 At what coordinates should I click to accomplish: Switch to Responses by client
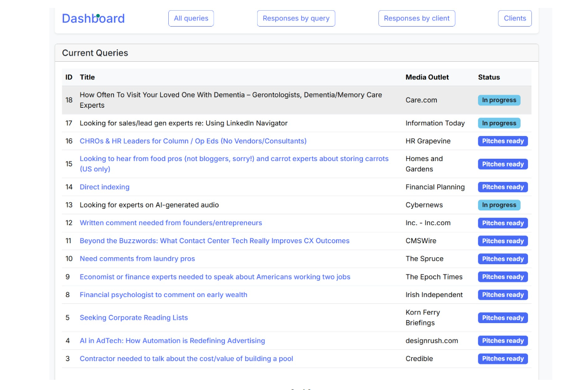[416, 18]
